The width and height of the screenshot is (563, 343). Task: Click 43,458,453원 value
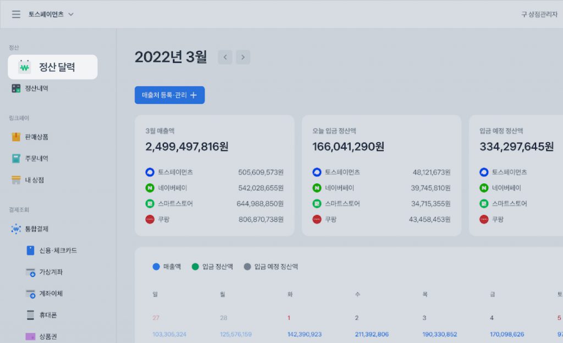[x=430, y=220]
